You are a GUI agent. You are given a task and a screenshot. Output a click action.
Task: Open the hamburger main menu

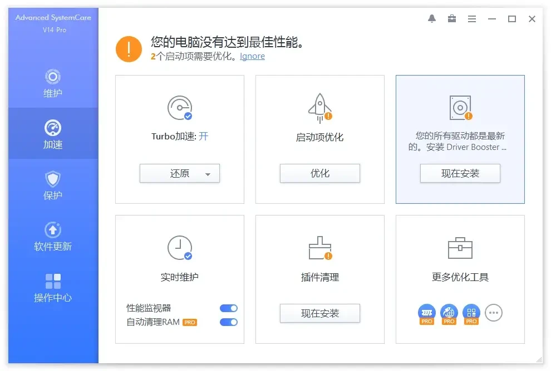click(x=472, y=18)
